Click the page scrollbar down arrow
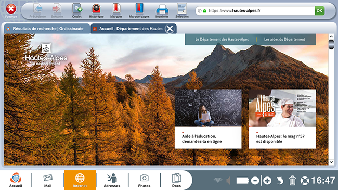 coord(331,162)
